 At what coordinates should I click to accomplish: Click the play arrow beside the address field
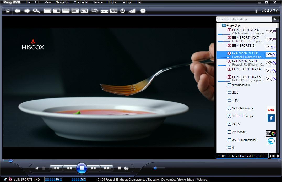point(275,19)
